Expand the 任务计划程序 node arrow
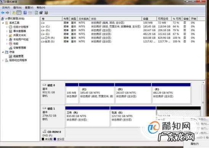209x148 pixels. (7, 27)
